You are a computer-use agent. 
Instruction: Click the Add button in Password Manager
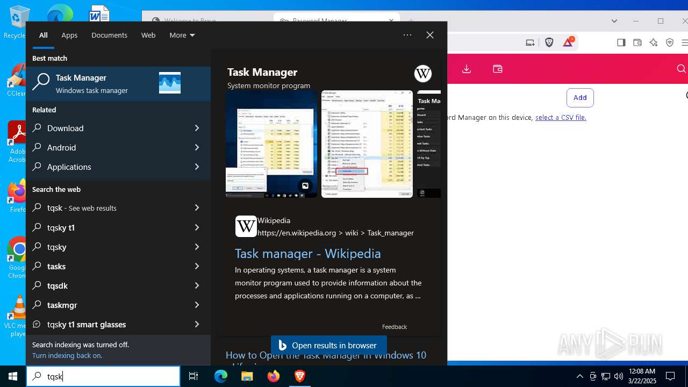tap(580, 97)
